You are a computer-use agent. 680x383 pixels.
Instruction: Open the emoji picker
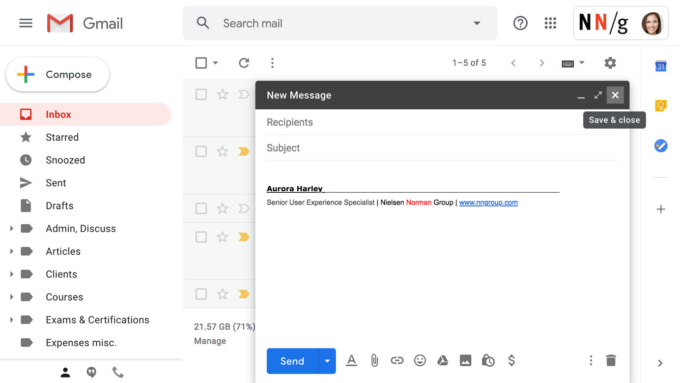(420, 361)
